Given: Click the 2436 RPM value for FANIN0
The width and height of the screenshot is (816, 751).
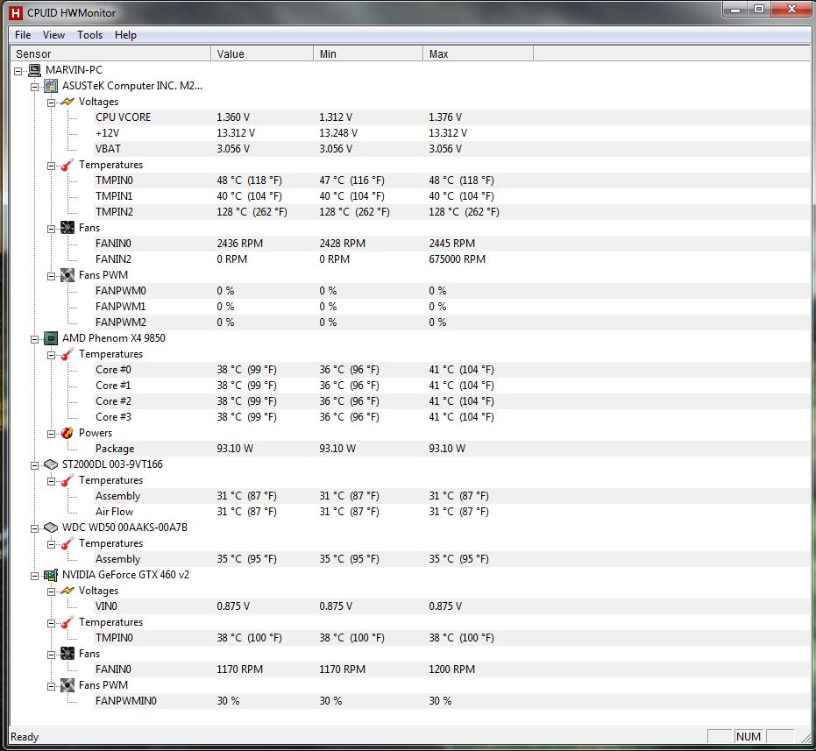Looking at the screenshot, I should [x=240, y=244].
